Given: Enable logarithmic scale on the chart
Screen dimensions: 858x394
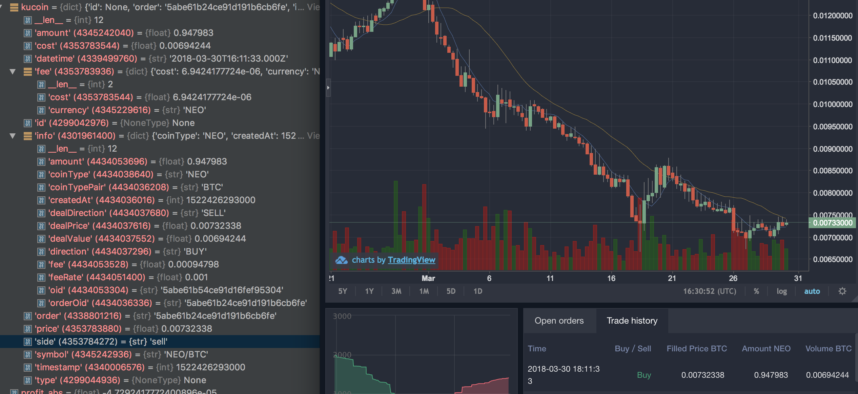Looking at the screenshot, I should (781, 291).
